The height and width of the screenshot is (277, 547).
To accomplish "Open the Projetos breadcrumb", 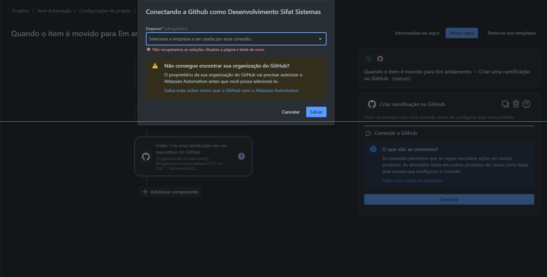I will click(x=21, y=11).
